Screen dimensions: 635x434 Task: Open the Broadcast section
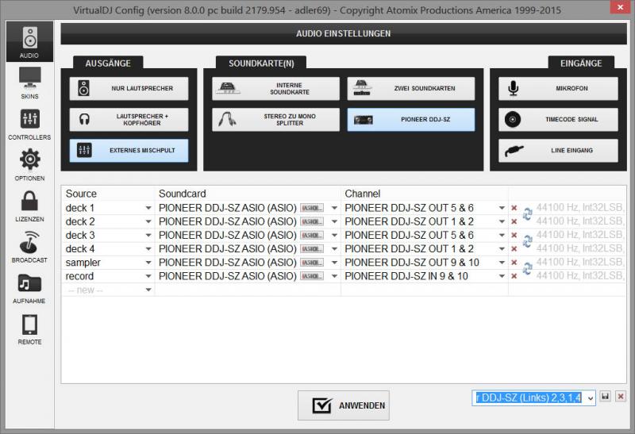coord(29,247)
